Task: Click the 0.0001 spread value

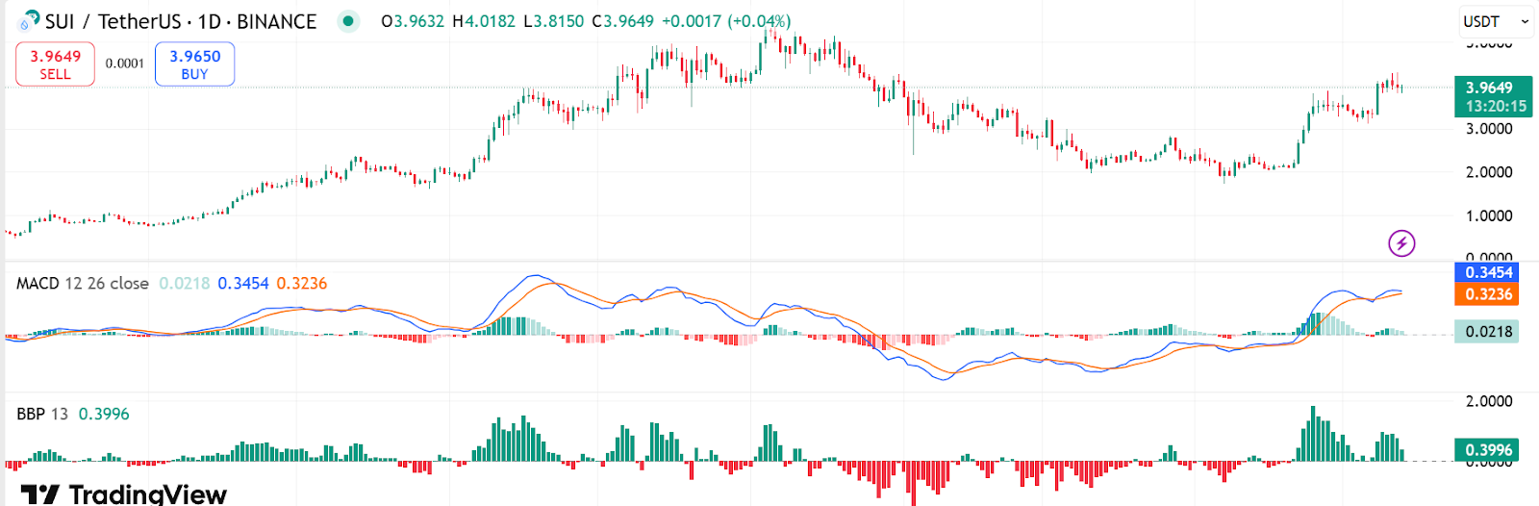Action: pos(125,63)
